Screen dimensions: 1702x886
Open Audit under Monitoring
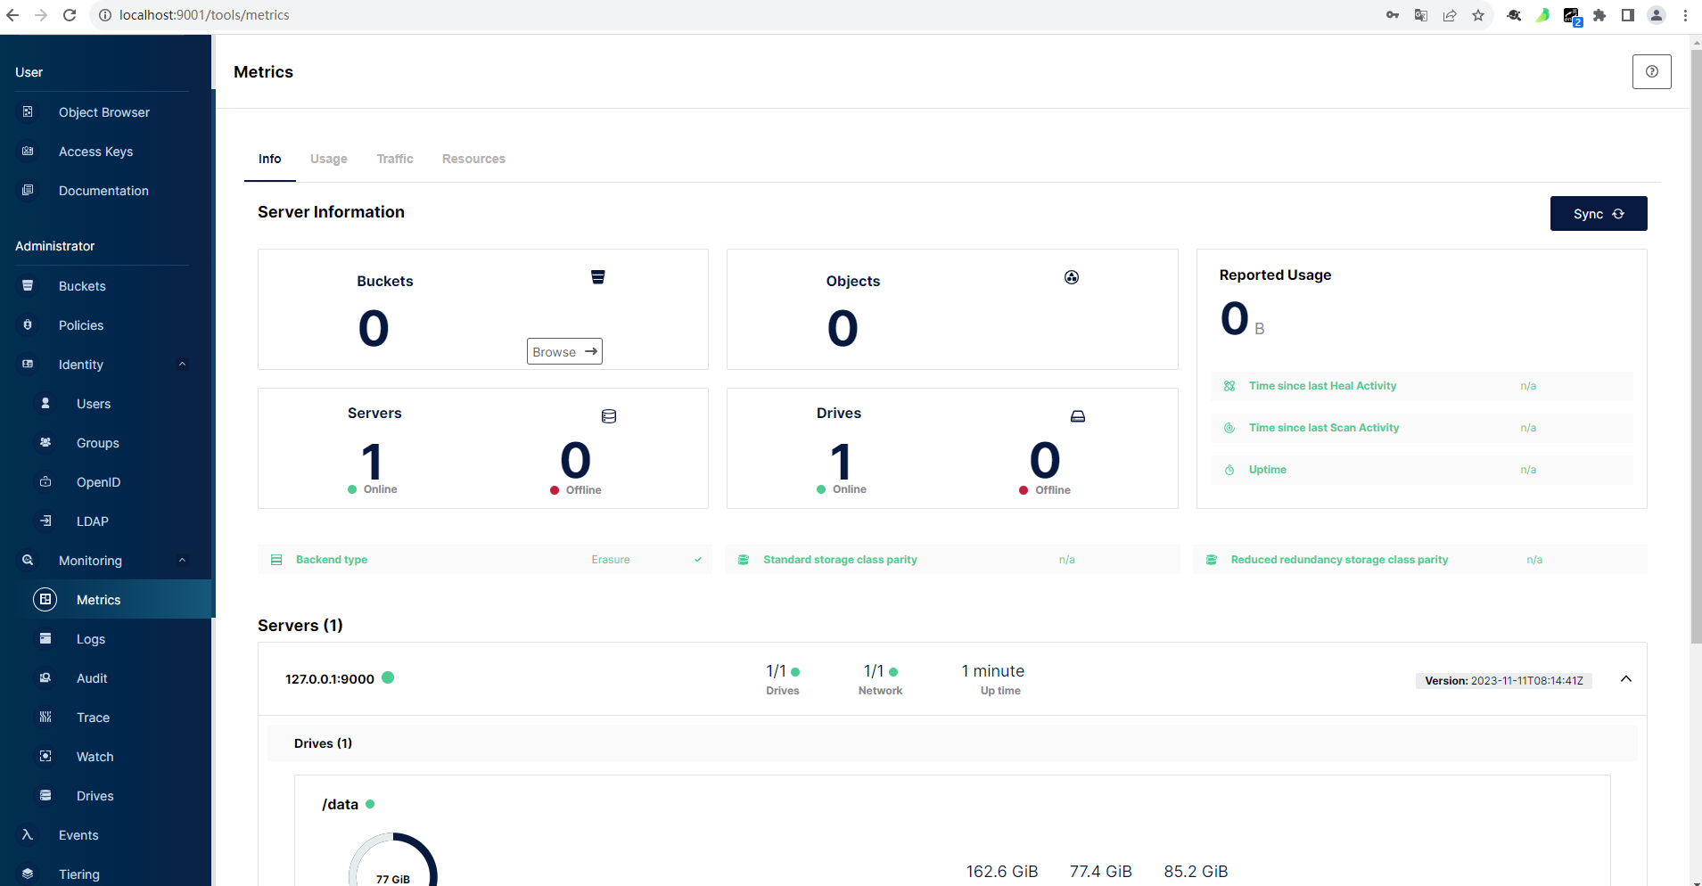[x=92, y=678]
